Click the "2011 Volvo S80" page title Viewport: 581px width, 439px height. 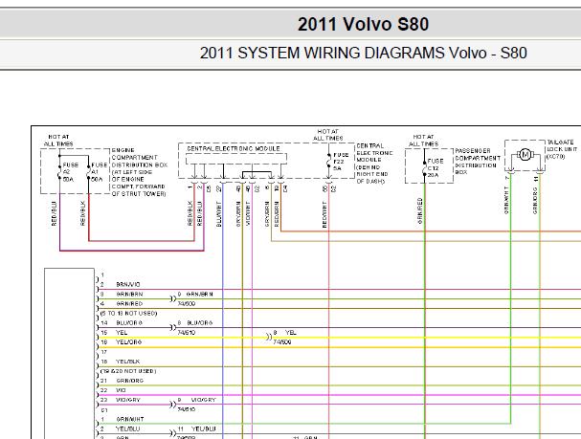pyautogui.click(x=363, y=25)
